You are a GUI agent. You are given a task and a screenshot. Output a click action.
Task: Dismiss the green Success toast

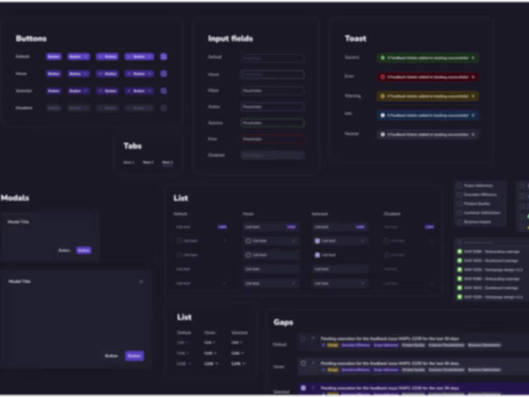coord(473,58)
